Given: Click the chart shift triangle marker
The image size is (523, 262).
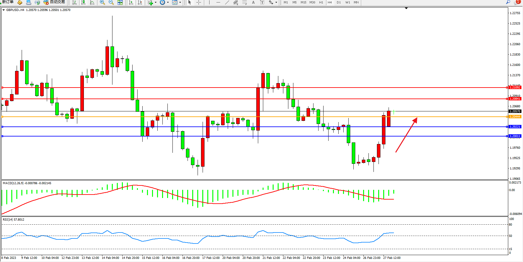Looking at the screenshot, I should pos(406,8).
